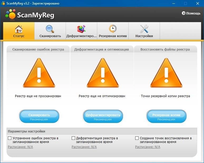Click the blue Резервная копия Рекомендуем button

tap(166, 116)
